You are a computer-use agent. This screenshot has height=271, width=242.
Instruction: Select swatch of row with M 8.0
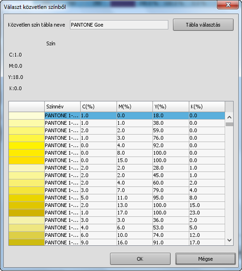[x=27, y=153]
